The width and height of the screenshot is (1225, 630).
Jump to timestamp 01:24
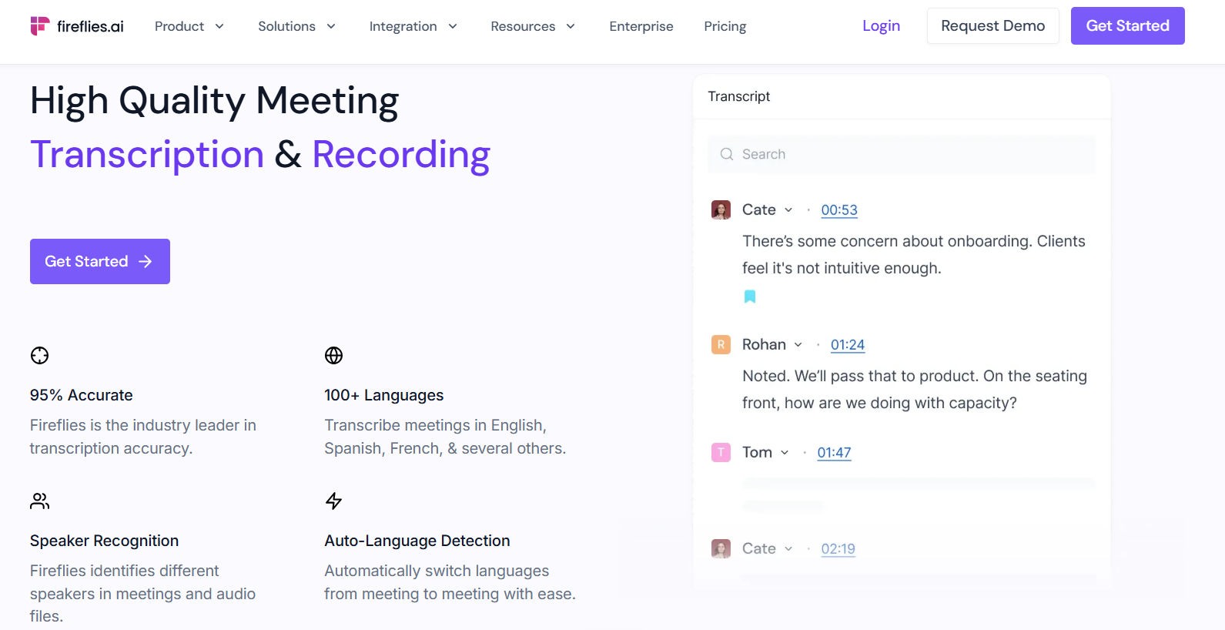click(848, 345)
